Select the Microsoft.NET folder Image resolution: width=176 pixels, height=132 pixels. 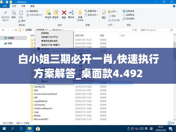[41, 119]
